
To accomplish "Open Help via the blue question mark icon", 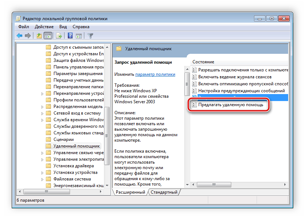I will click(x=70, y=36).
